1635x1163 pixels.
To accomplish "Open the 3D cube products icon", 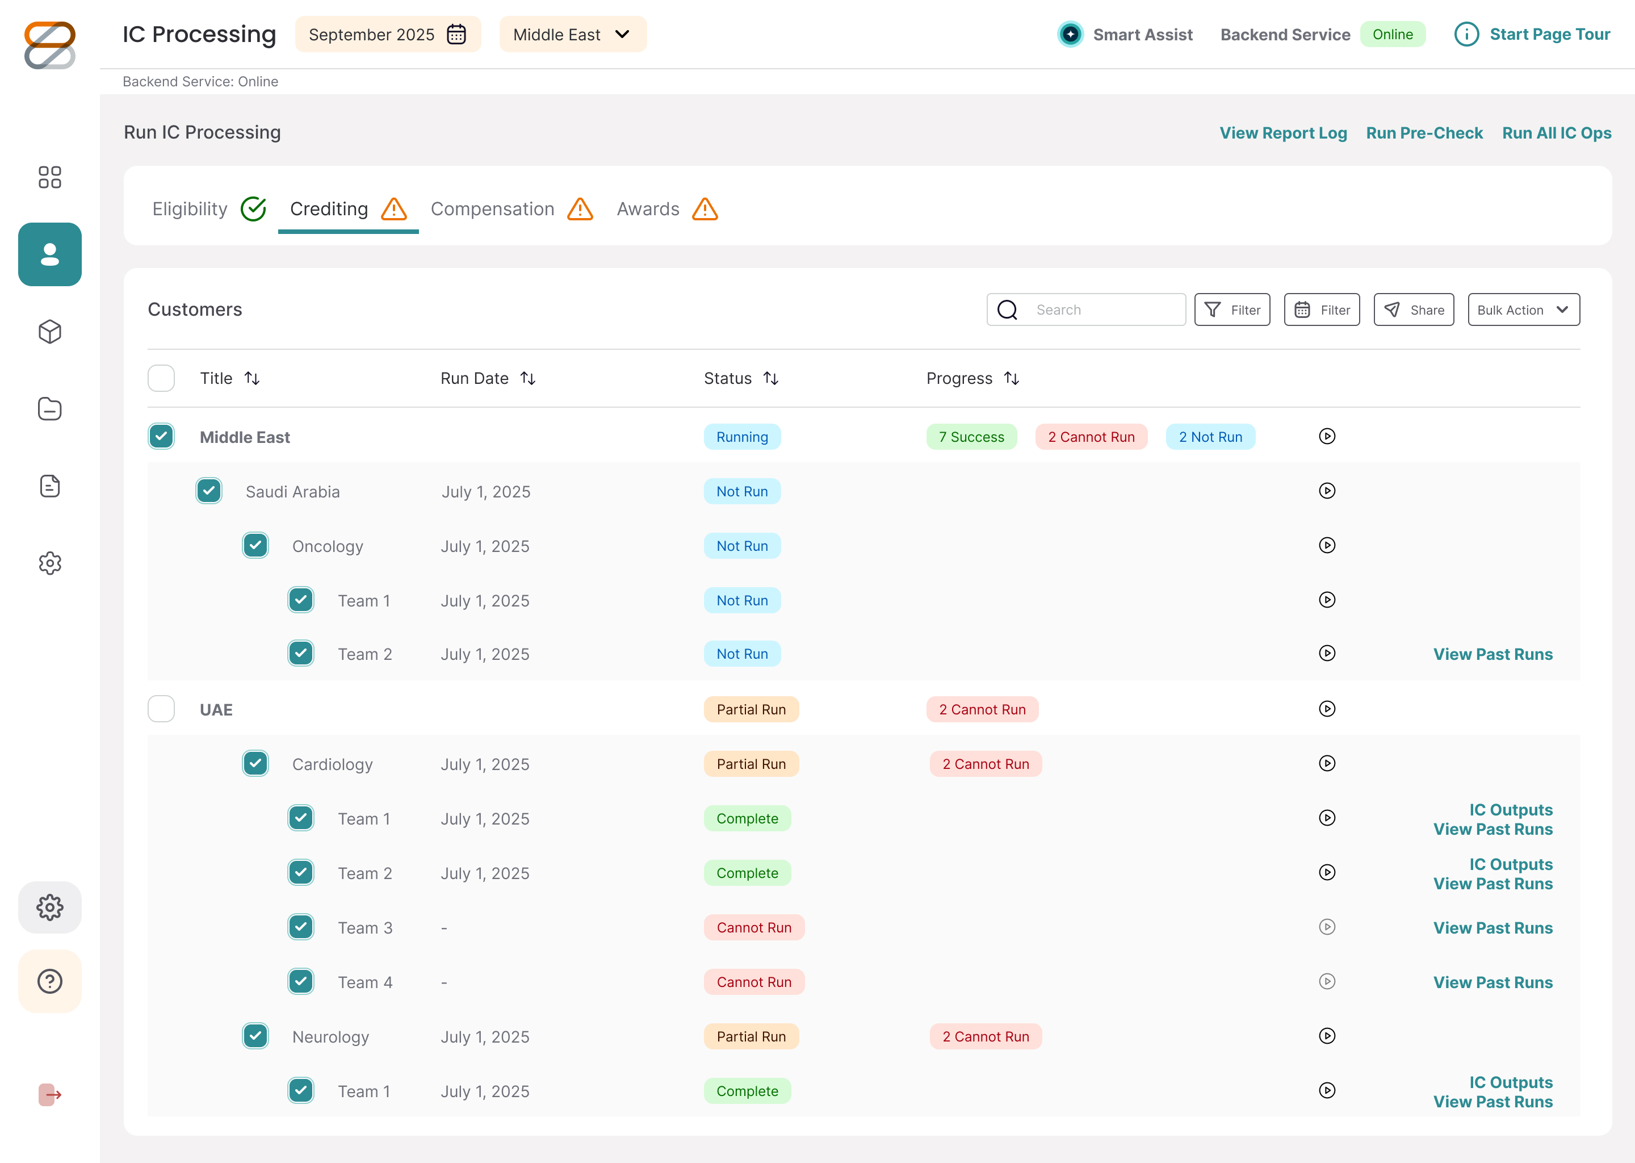I will (x=49, y=332).
